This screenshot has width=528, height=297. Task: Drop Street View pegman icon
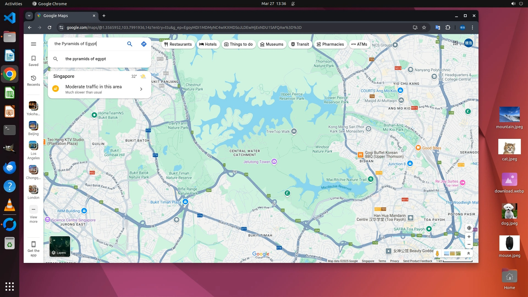pos(437,253)
